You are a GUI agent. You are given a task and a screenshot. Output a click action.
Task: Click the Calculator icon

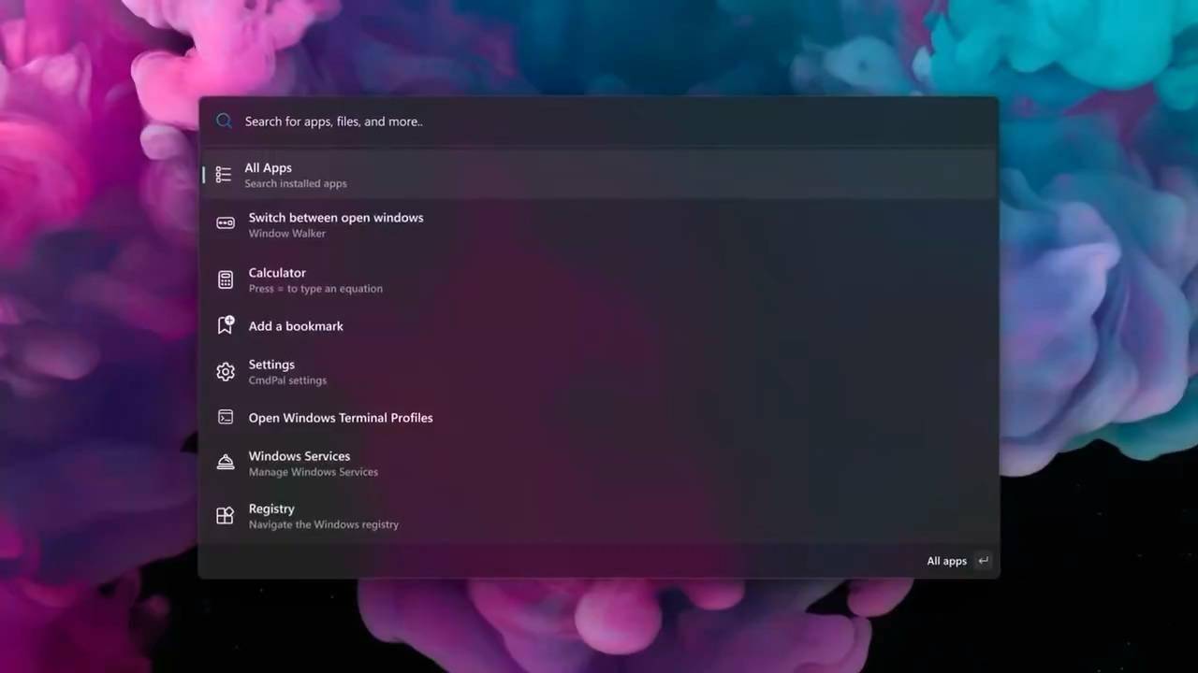point(226,279)
